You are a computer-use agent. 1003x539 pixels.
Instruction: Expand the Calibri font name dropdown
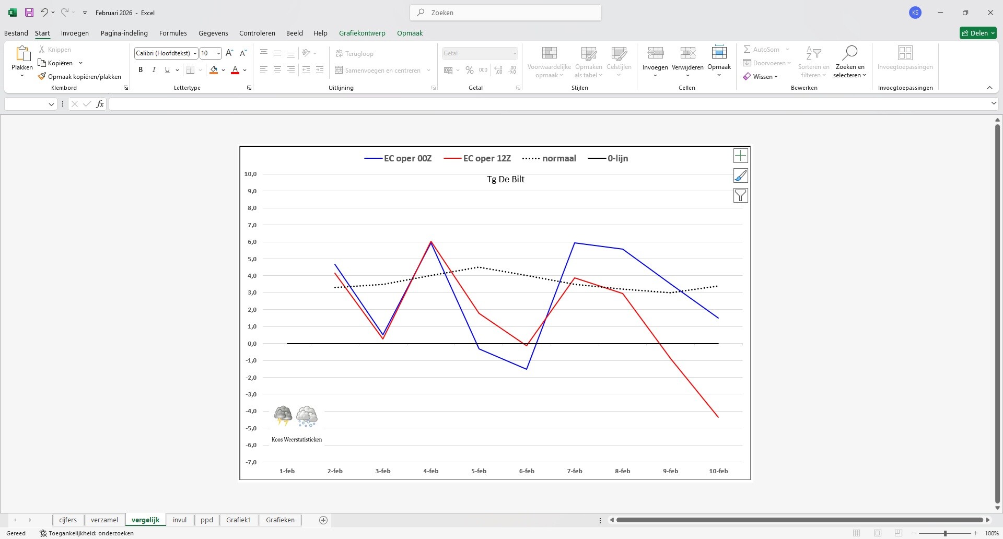[195, 53]
